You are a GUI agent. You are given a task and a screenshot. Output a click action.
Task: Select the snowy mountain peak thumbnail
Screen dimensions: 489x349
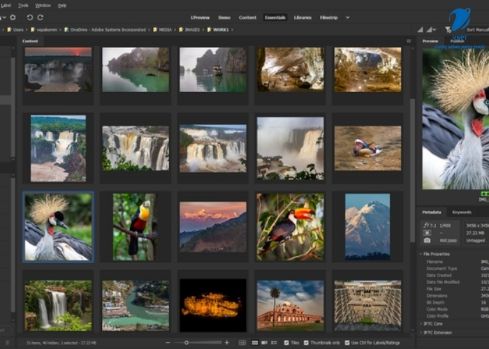pos(367,227)
